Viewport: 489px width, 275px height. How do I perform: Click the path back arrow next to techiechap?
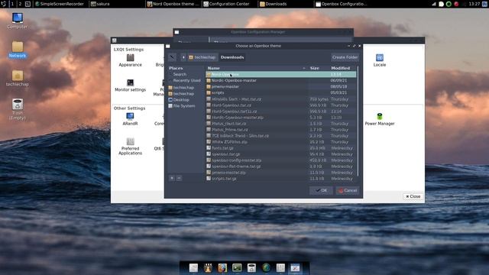(x=183, y=57)
